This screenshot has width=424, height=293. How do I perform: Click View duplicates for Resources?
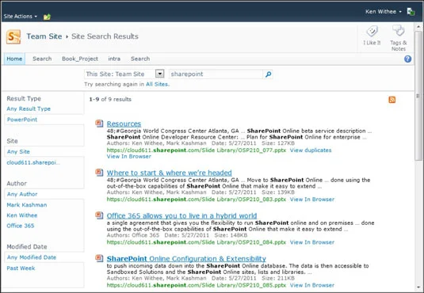(x=311, y=150)
